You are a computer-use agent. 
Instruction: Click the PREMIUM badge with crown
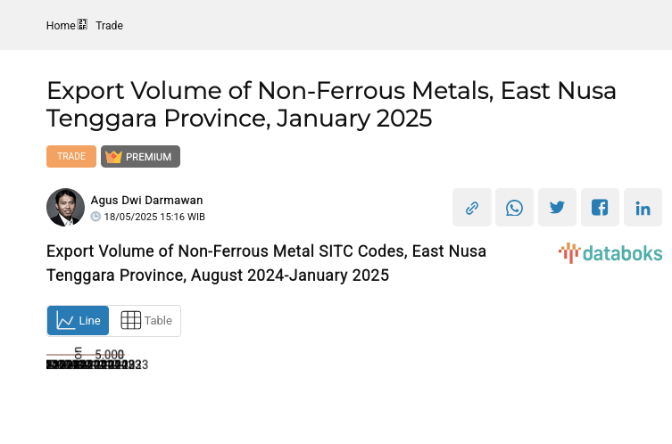click(140, 157)
